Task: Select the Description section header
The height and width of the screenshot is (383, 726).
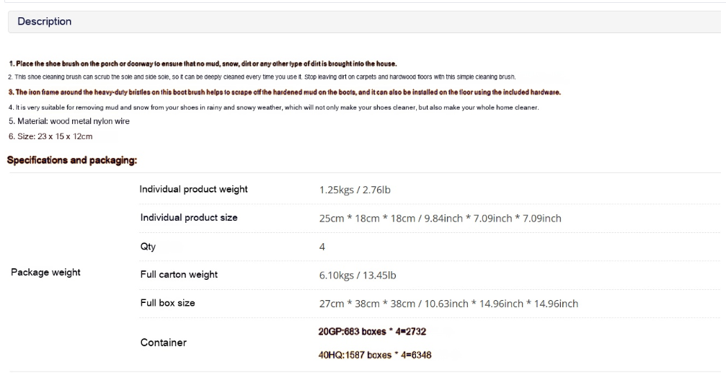Action: click(44, 22)
